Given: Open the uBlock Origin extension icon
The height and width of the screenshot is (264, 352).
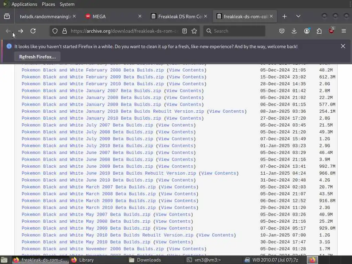Looking at the screenshot, I should [331, 31].
